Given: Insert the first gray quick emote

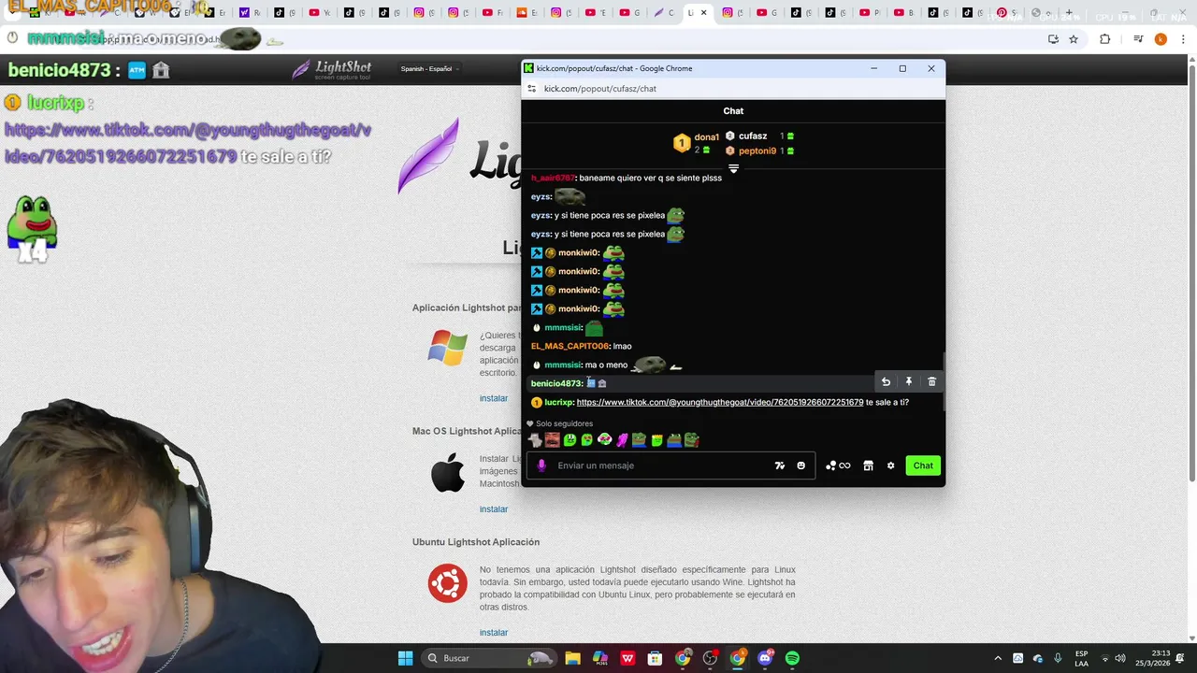Looking at the screenshot, I should click(x=535, y=439).
